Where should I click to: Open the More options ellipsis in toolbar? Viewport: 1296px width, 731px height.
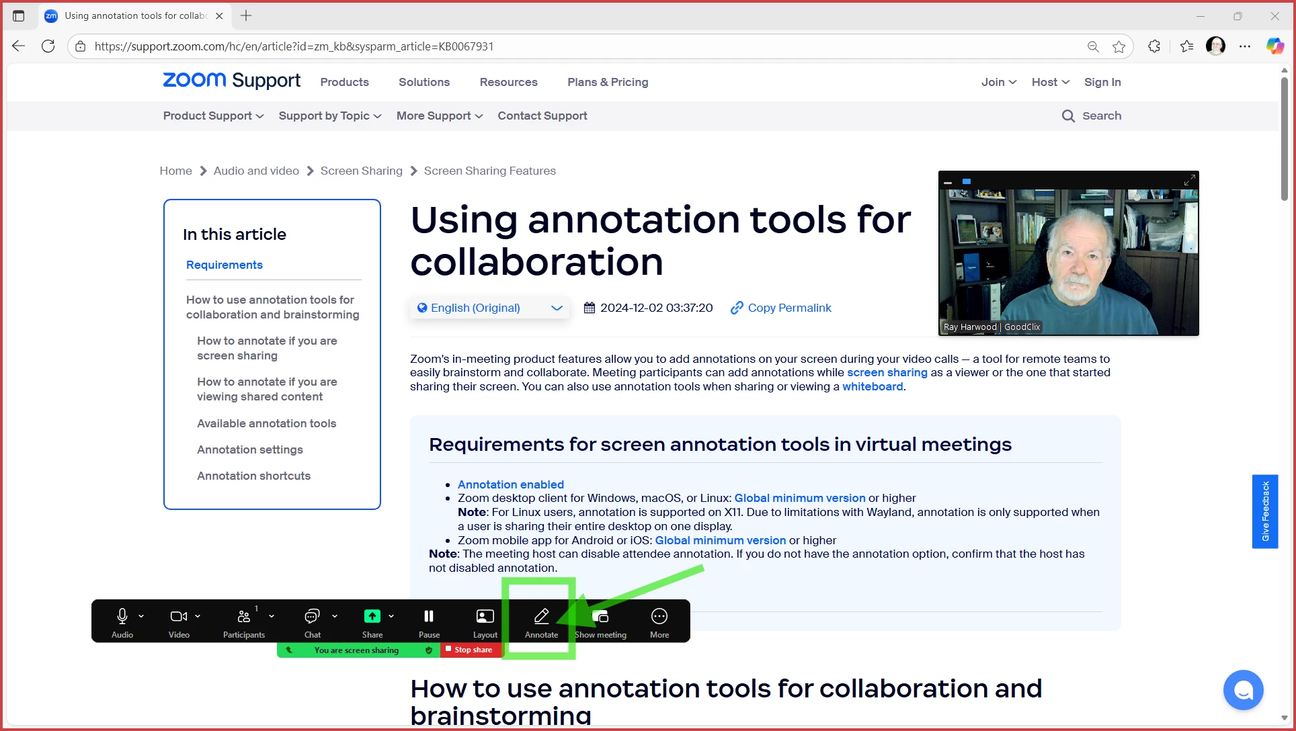(x=659, y=616)
